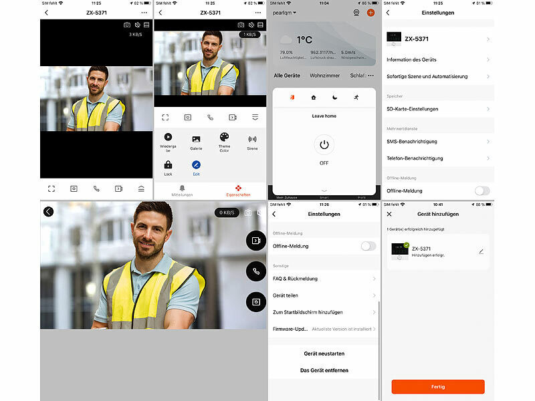Tap pencil icon on ZX-5371 added-device card

481,252
